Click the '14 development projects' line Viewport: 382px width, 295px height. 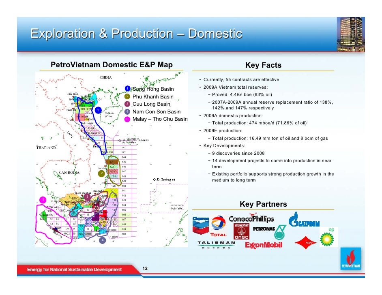tap(272, 164)
